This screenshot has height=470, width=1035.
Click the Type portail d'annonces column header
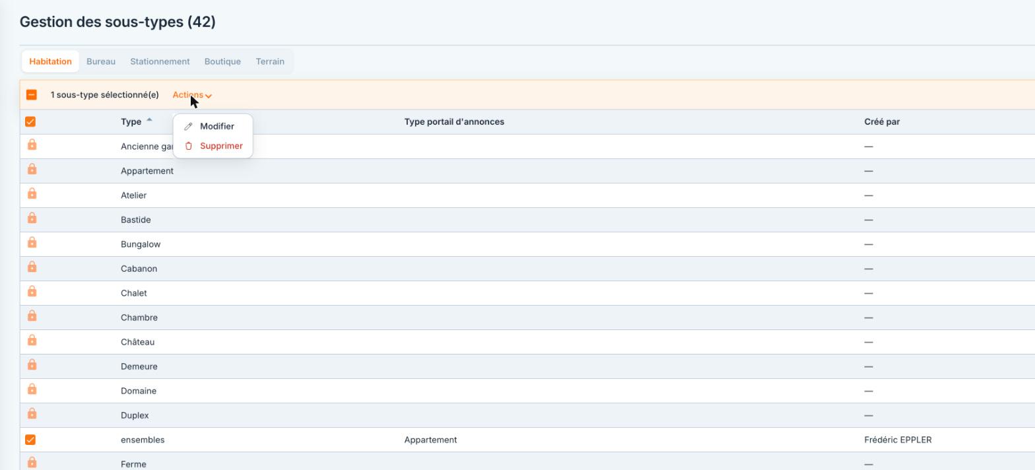coord(454,121)
